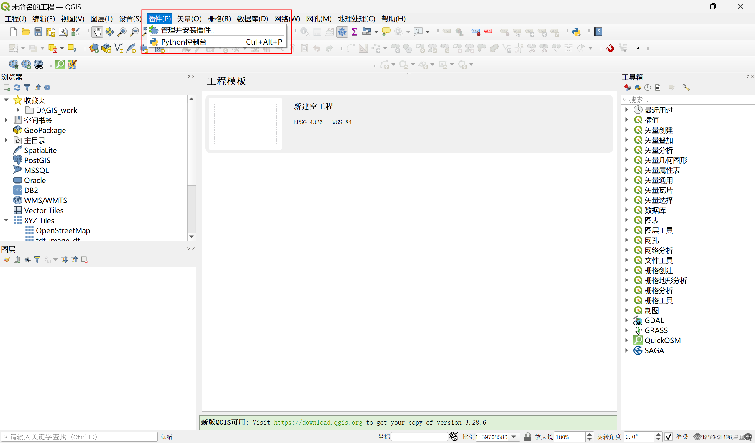Select the Pan Map hand tool
The width and height of the screenshot is (755, 443).
point(97,32)
